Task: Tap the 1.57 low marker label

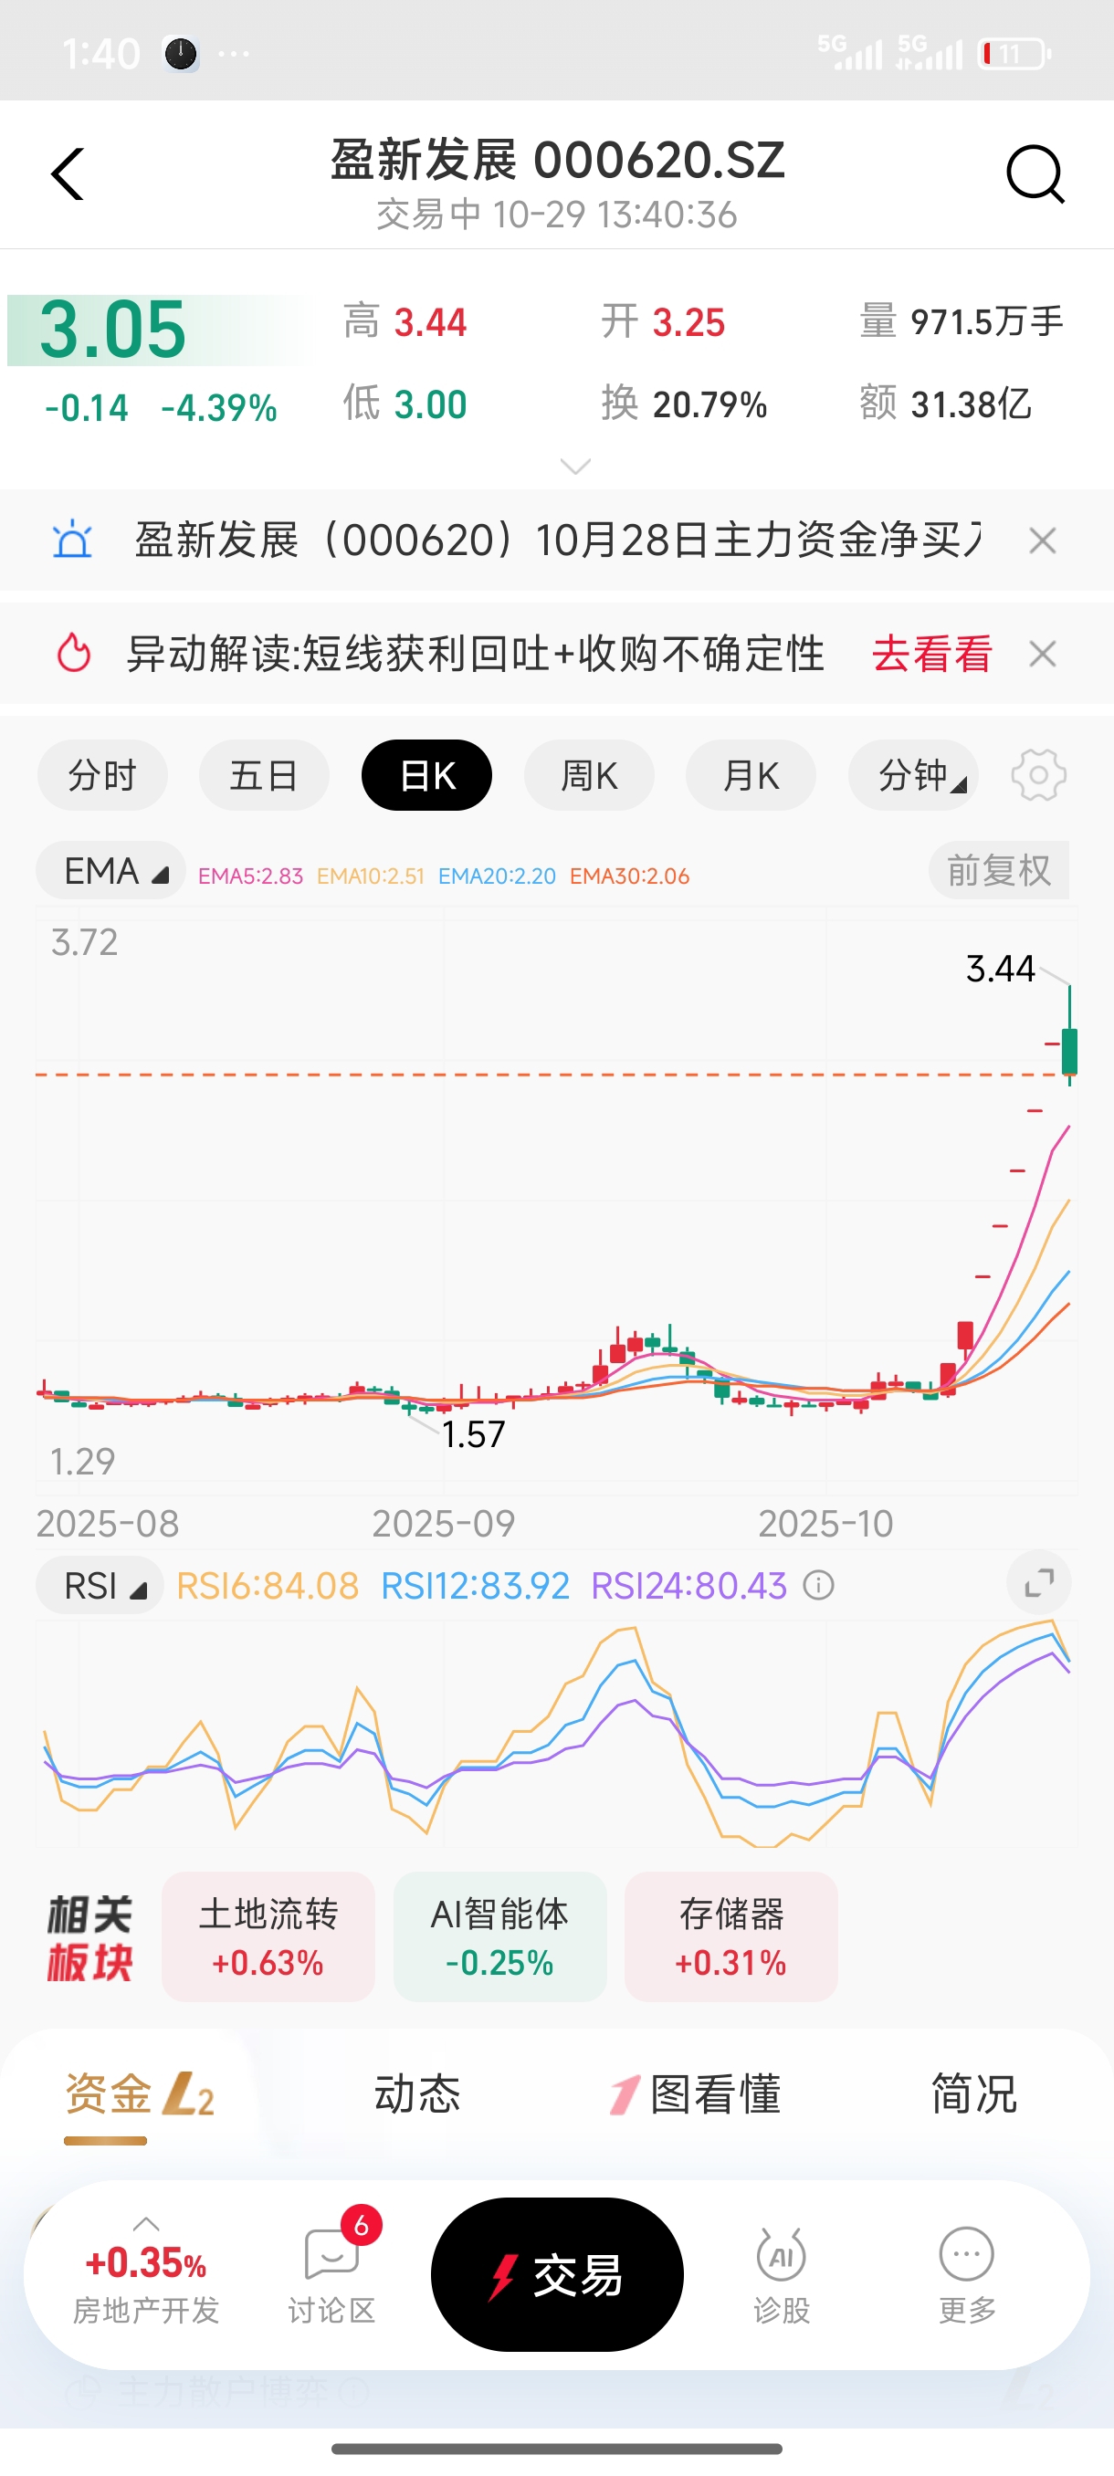Action: (473, 1434)
